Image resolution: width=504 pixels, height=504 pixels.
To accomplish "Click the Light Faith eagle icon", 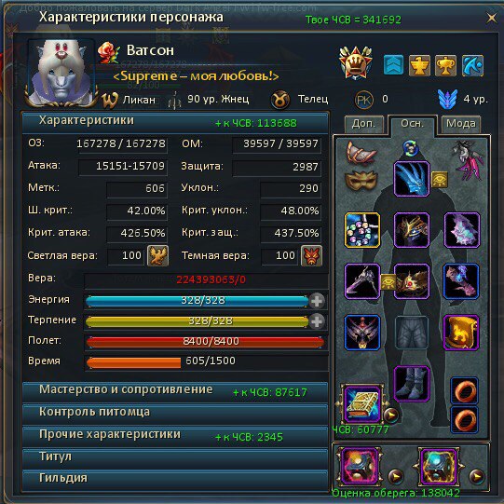I will 157,255.
